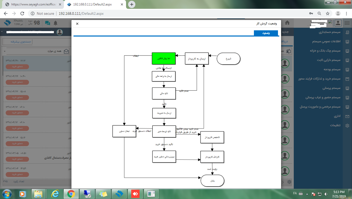Click the green اخذ پیش فاکتور node
Viewport: 352px width, 199px height.
point(164,59)
